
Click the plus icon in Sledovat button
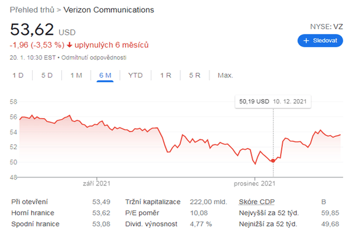(306, 41)
